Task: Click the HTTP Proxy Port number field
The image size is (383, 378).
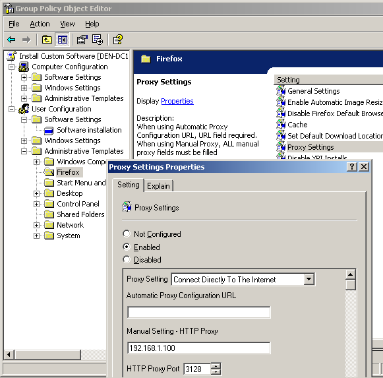Action: [197, 369]
